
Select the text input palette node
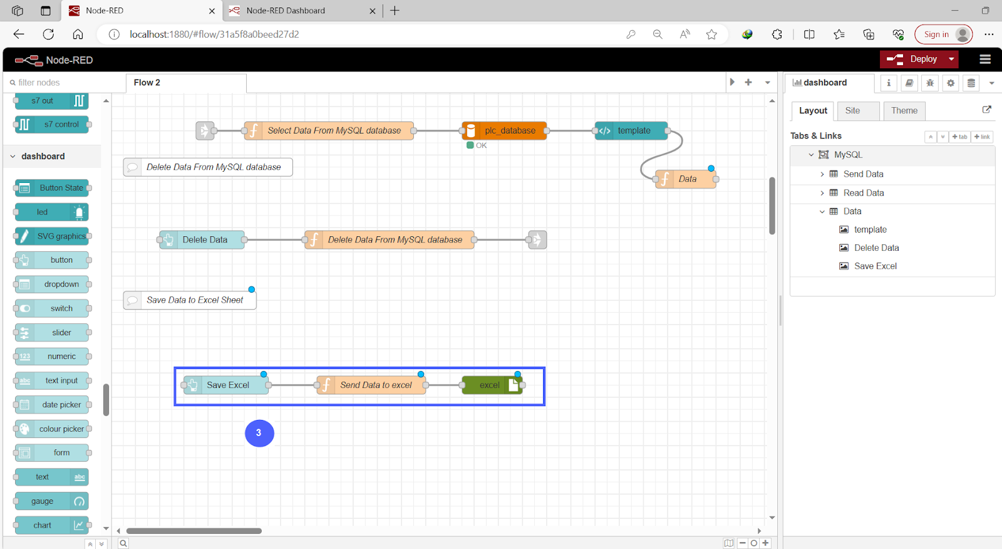tap(51, 380)
